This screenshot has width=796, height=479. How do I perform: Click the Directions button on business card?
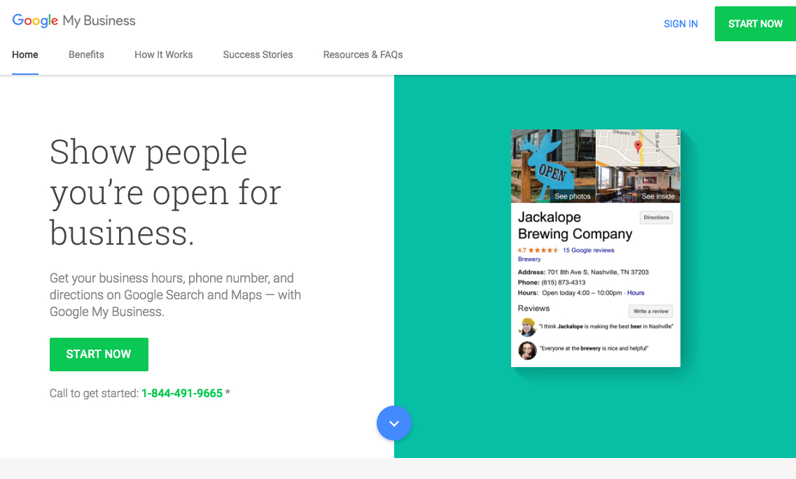point(656,217)
